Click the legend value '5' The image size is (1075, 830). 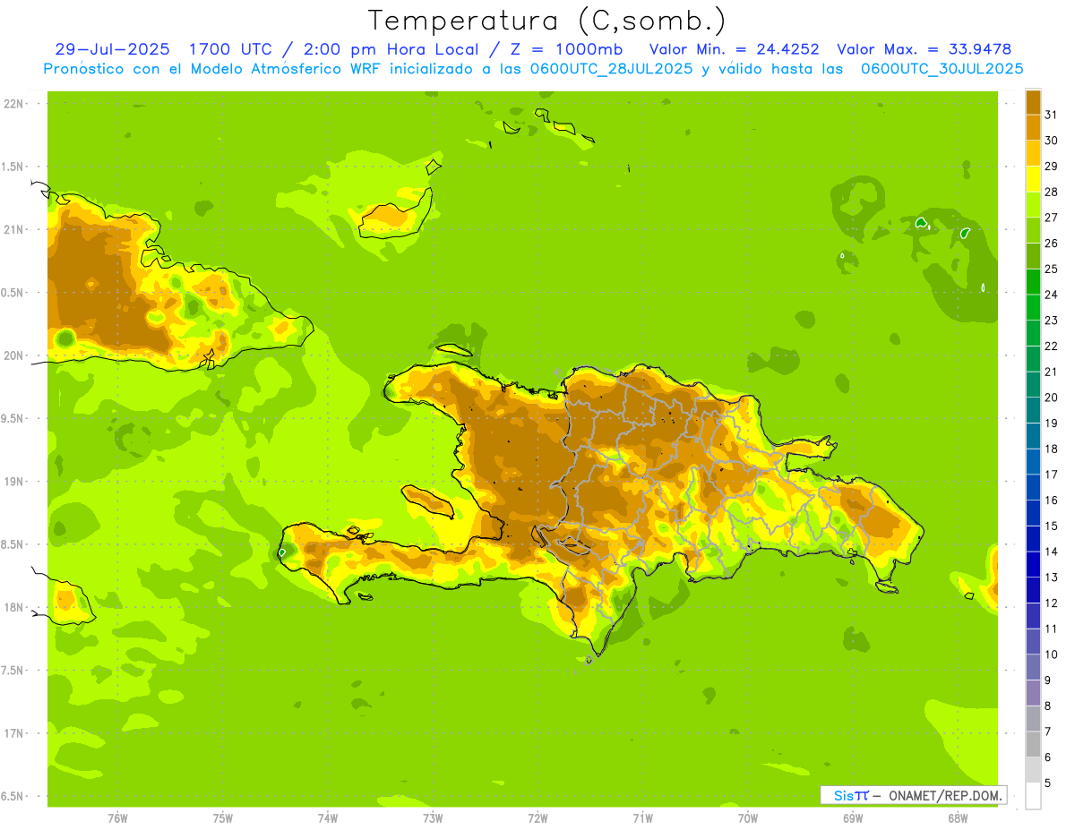click(x=1048, y=783)
